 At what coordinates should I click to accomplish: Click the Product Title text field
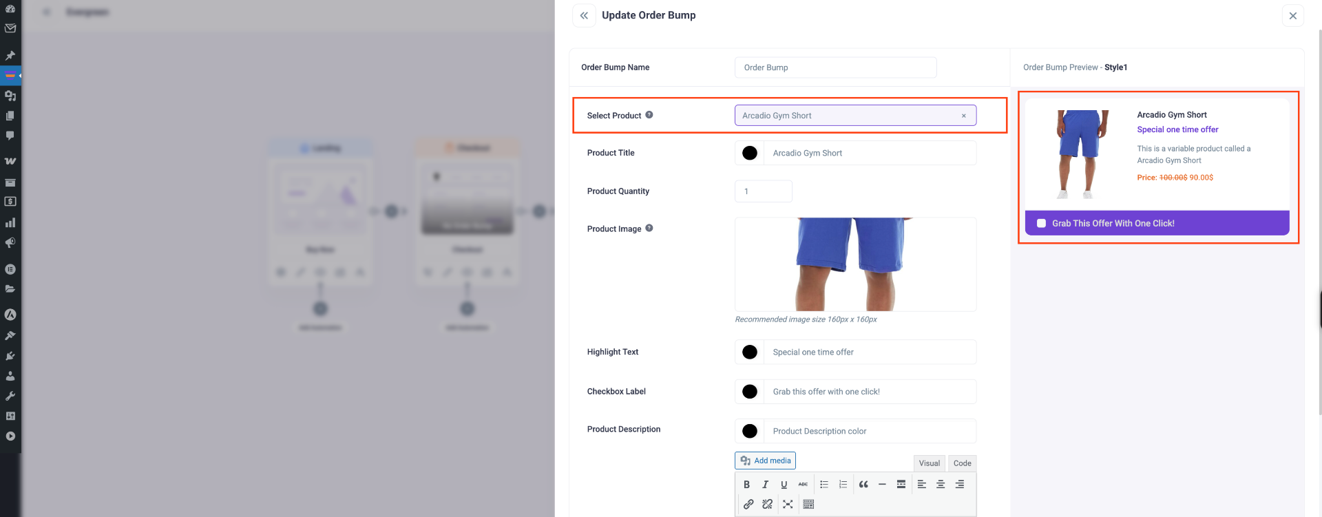870,153
